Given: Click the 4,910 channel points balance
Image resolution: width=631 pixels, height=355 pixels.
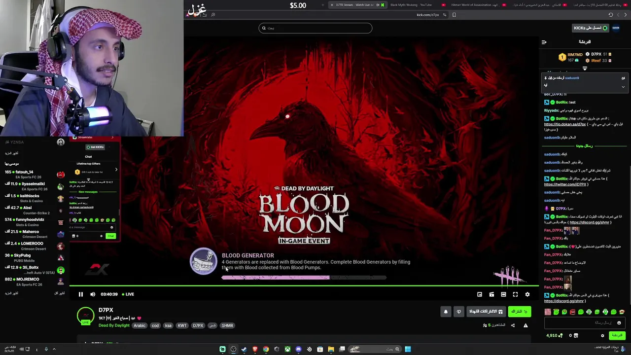Looking at the screenshot, I should pyautogui.click(x=554, y=336).
